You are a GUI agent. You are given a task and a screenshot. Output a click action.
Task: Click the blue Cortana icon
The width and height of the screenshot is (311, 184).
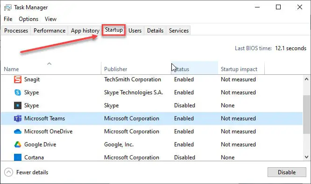18,158
